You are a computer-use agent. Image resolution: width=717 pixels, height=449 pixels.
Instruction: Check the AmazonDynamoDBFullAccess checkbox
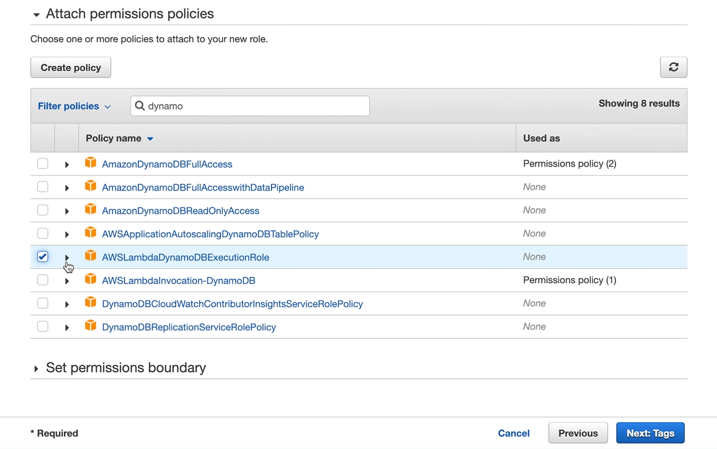42,163
